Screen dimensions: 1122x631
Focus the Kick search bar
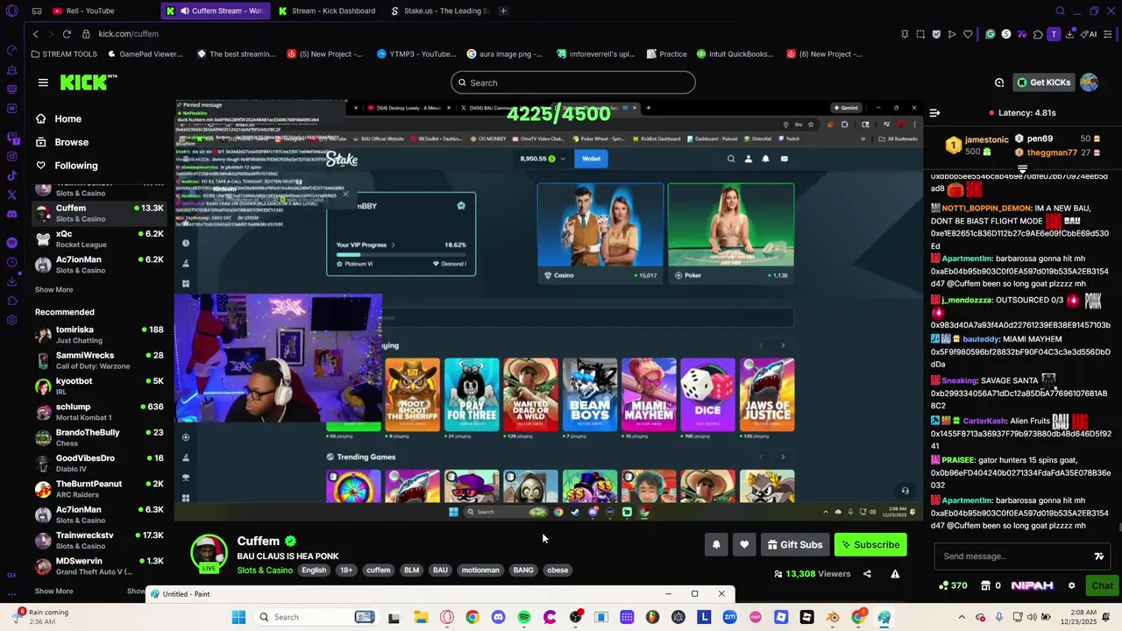point(573,82)
